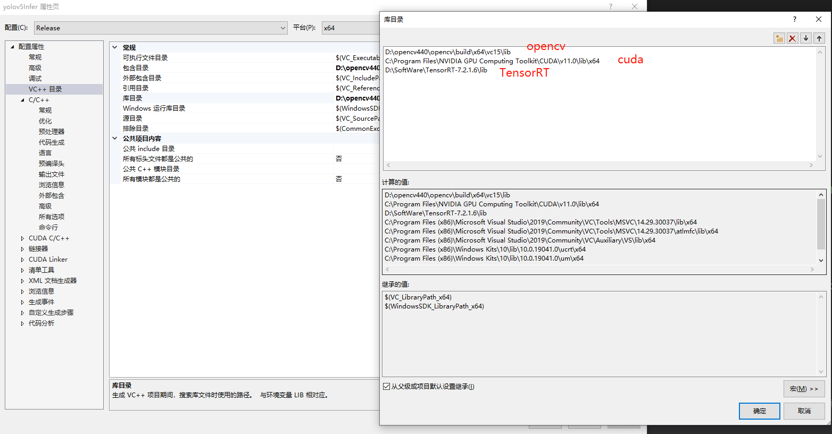Click the 平台 x64 field
The image size is (832, 434).
pyautogui.click(x=351, y=28)
